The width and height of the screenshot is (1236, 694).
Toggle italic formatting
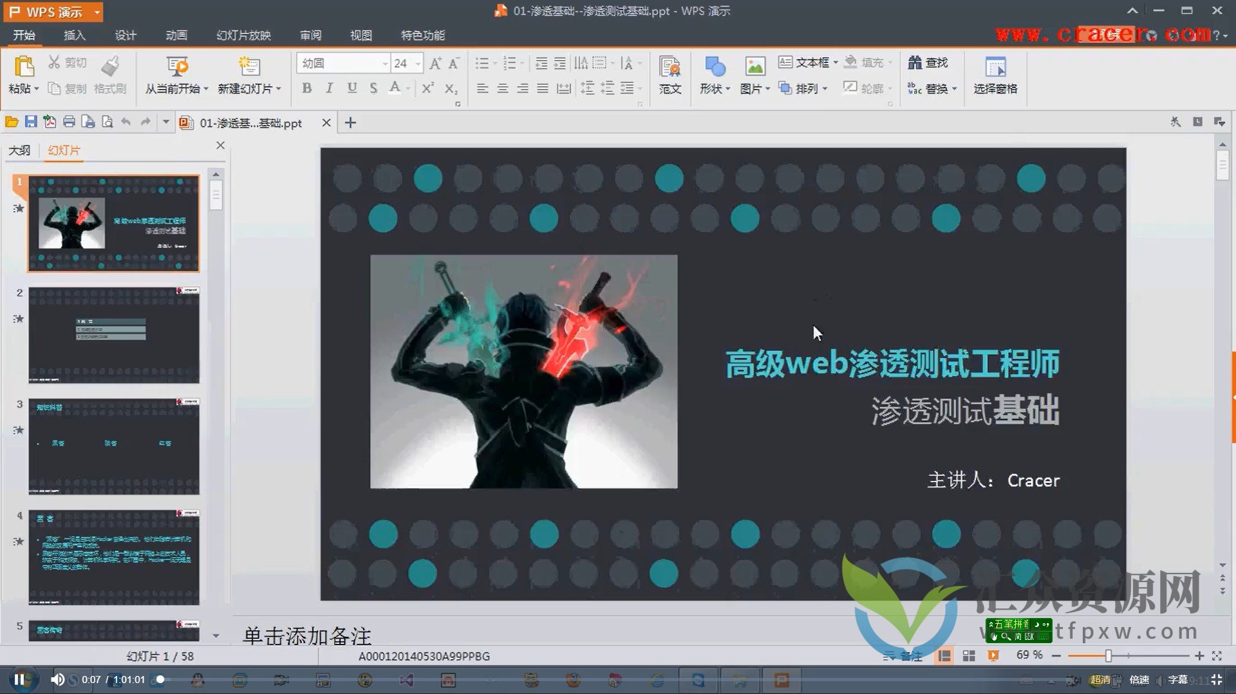pos(329,88)
